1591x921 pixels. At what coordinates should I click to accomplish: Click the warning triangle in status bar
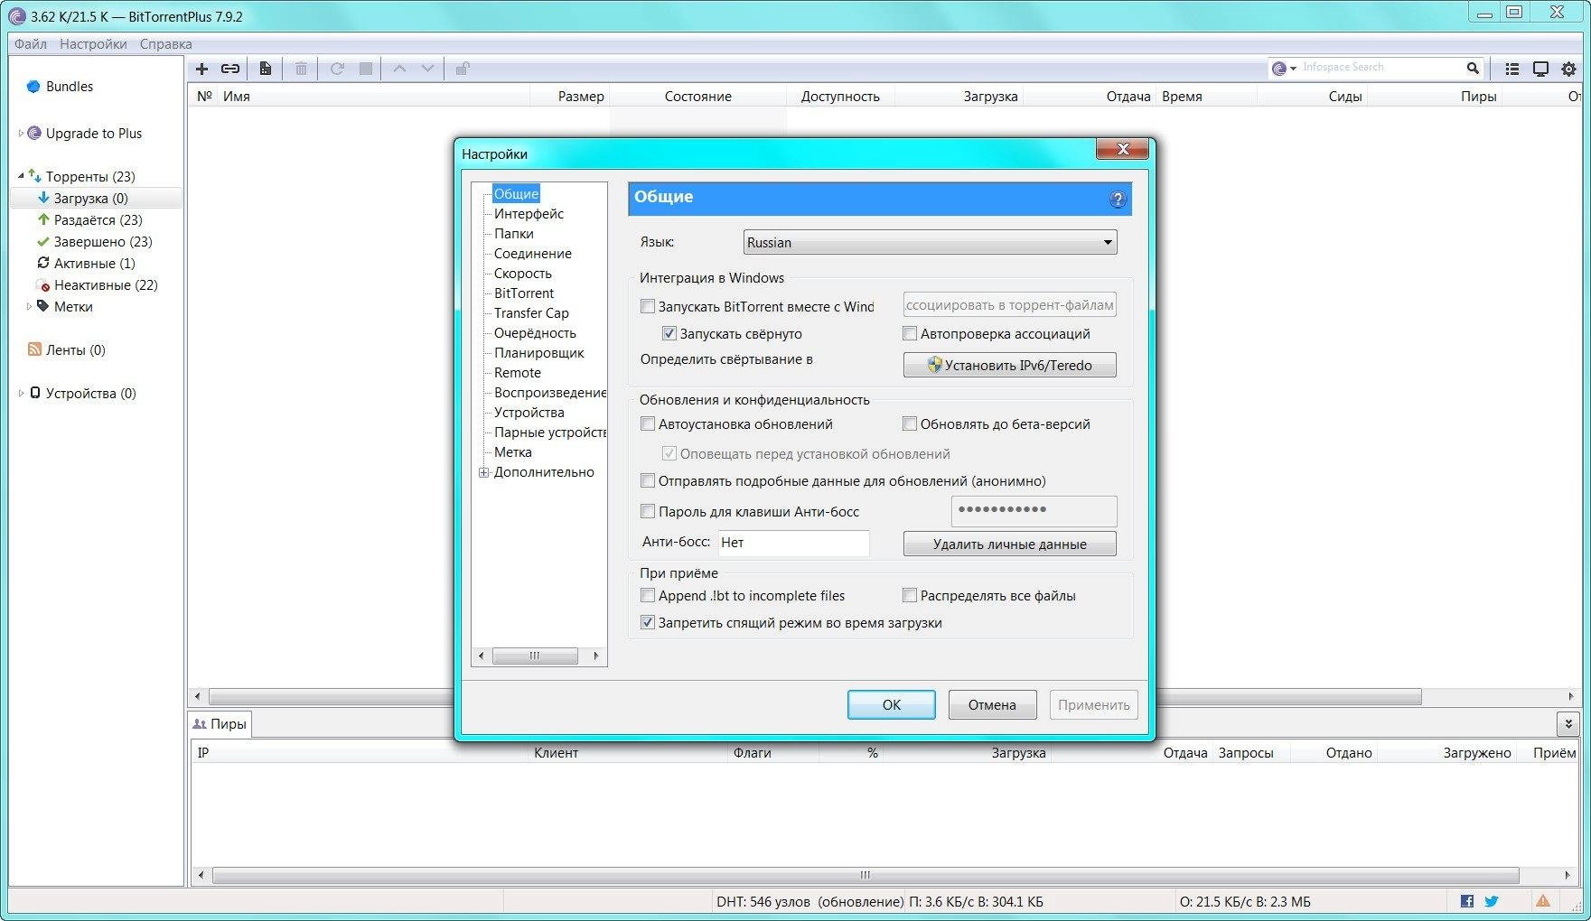coord(1543,901)
